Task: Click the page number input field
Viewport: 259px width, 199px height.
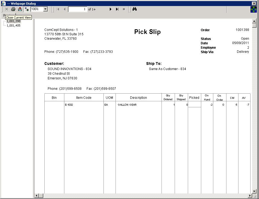Action: point(77,9)
